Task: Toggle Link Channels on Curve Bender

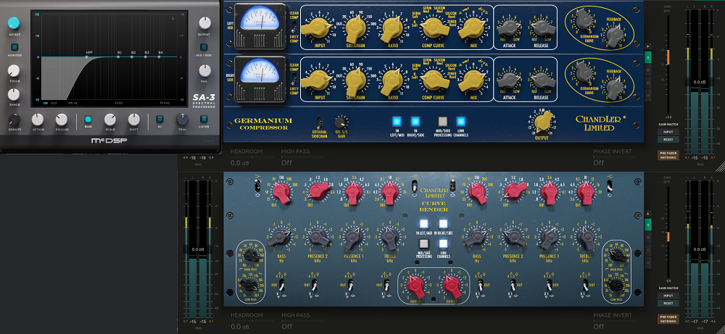Action: (444, 244)
